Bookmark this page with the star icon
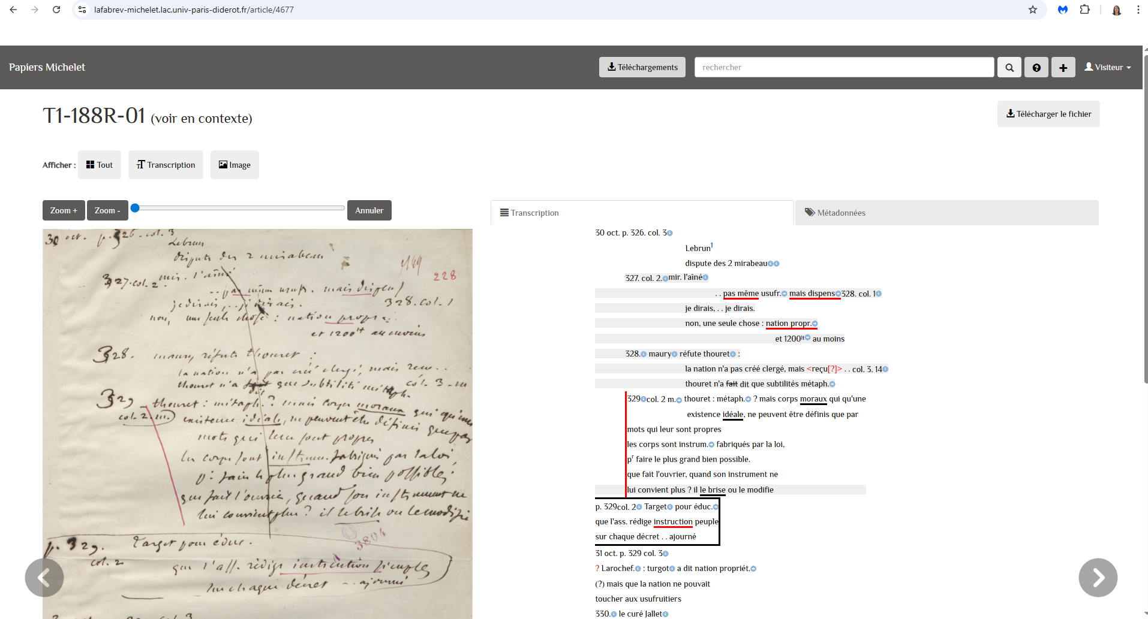The width and height of the screenshot is (1148, 619). pos(1033,10)
